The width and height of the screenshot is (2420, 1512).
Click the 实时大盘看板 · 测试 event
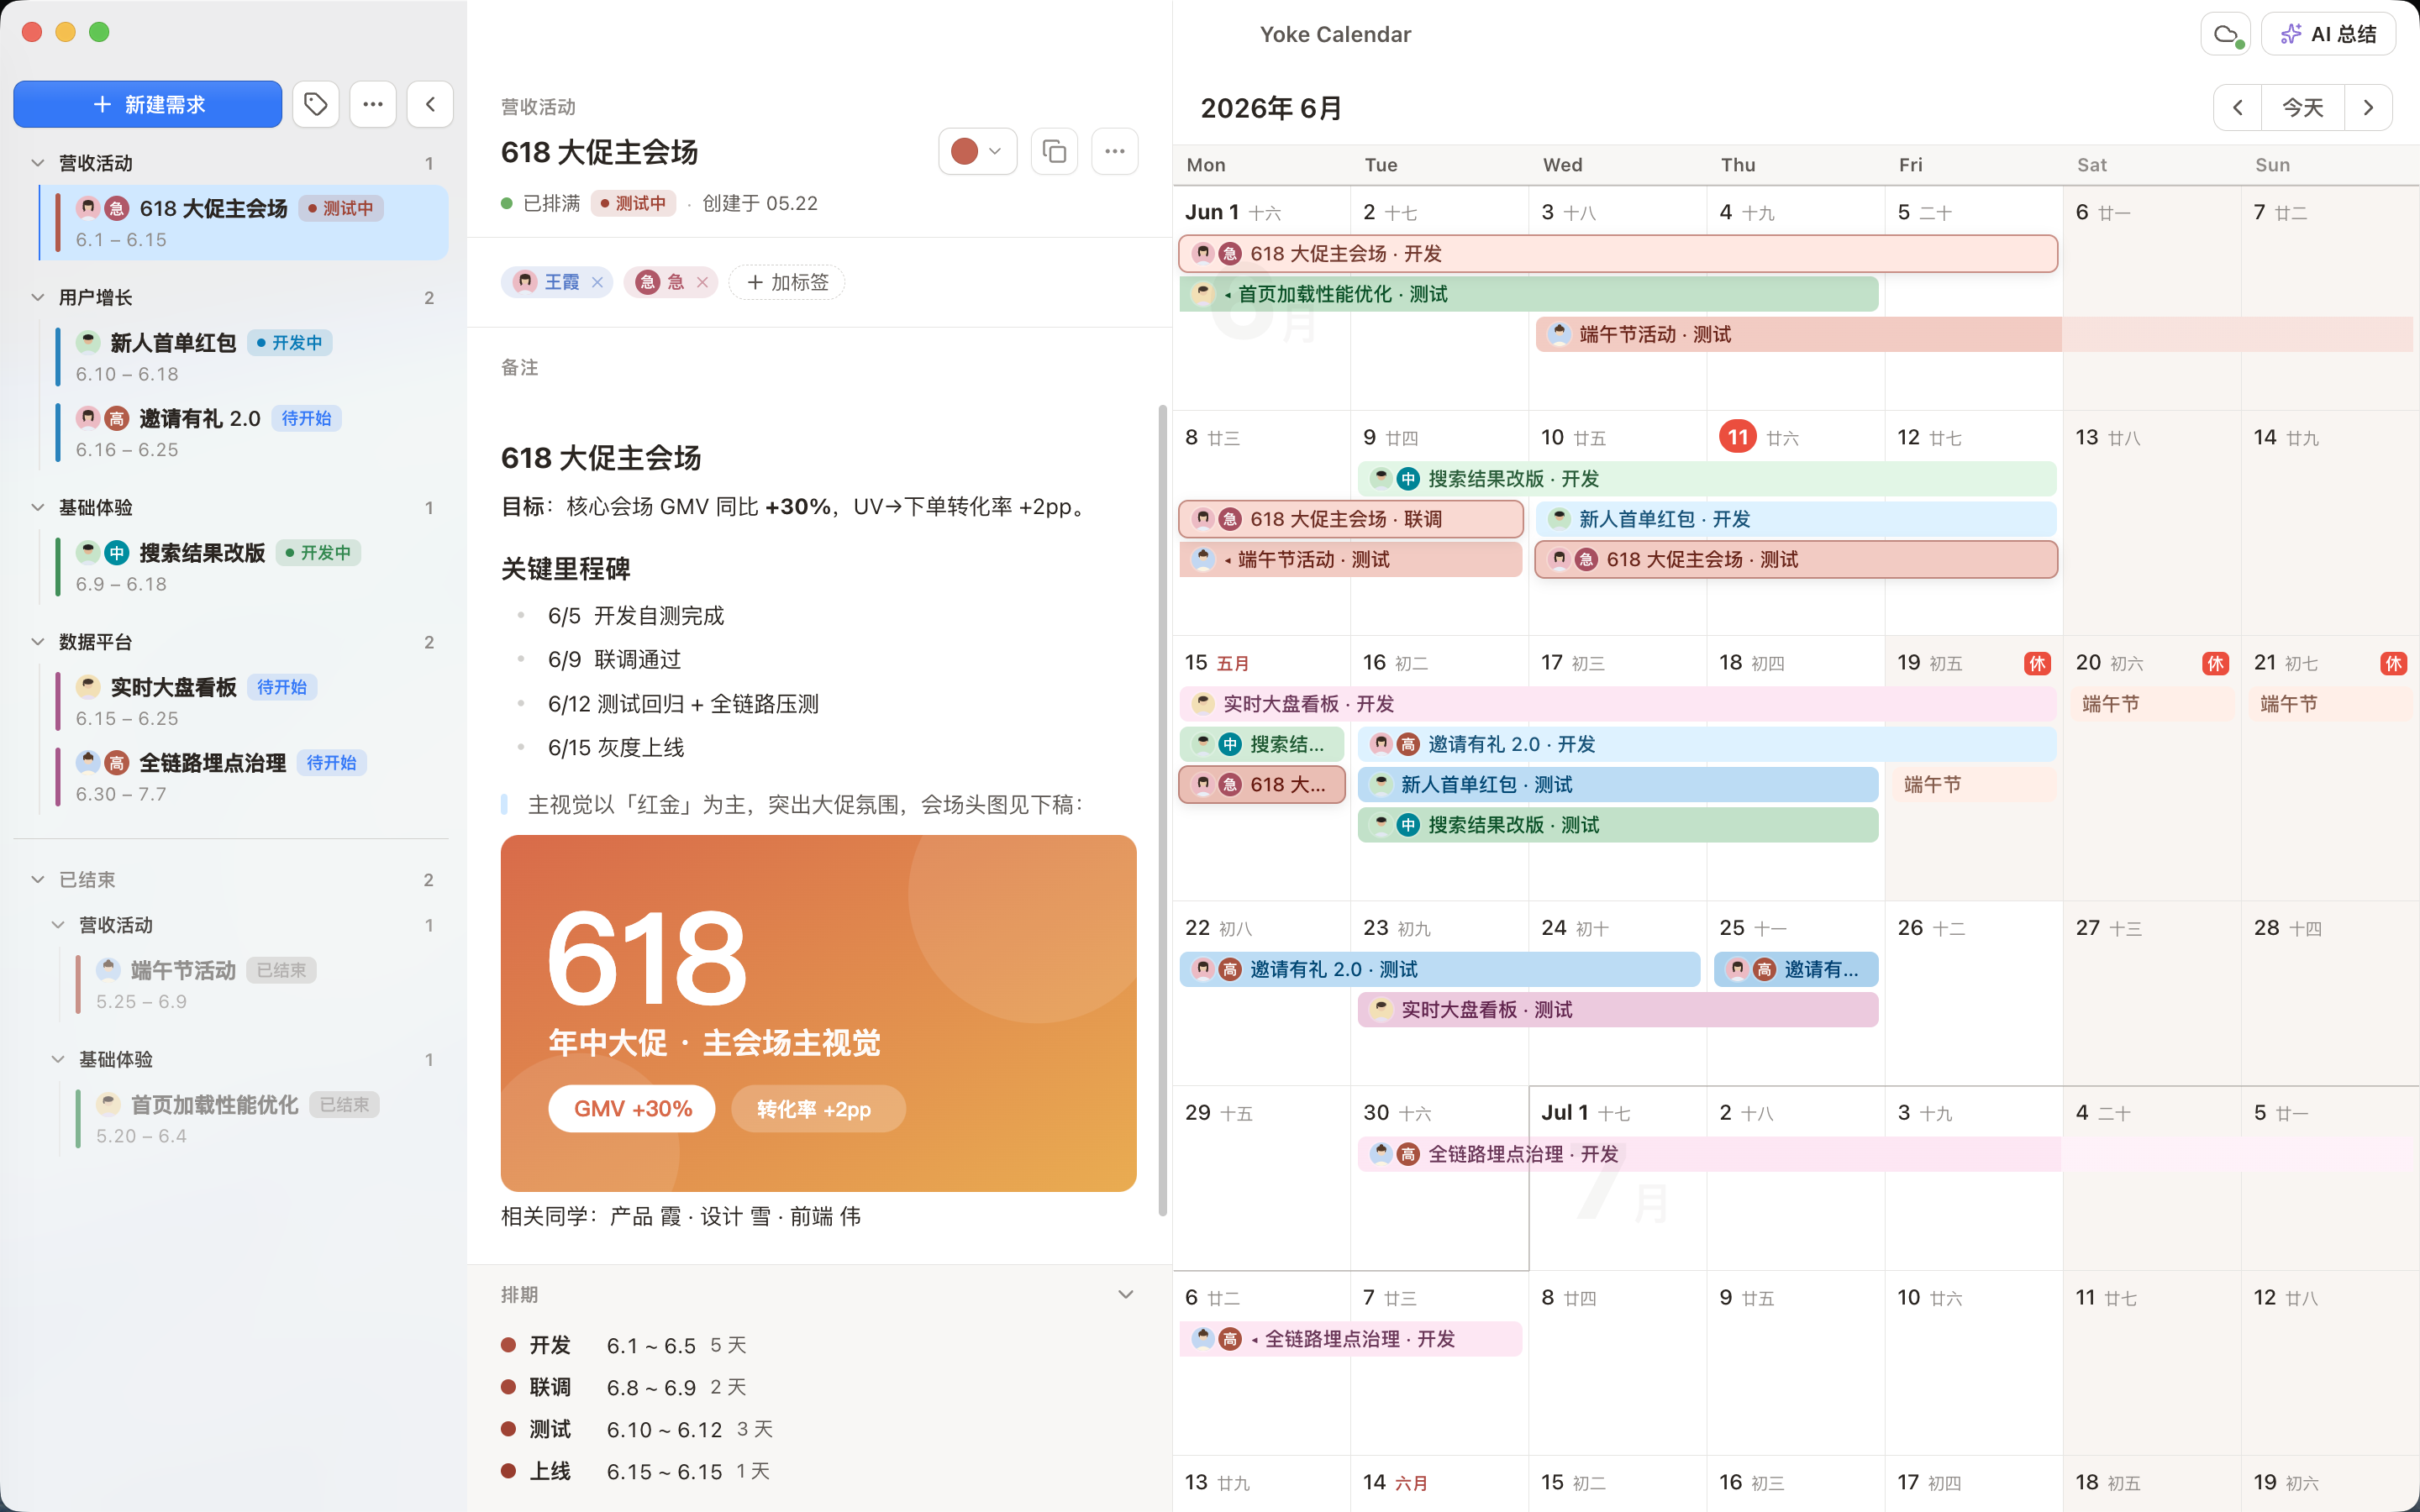(x=1618, y=1010)
